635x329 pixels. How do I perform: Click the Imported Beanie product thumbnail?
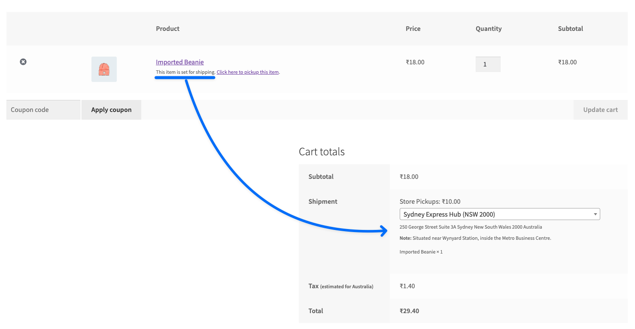(104, 69)
